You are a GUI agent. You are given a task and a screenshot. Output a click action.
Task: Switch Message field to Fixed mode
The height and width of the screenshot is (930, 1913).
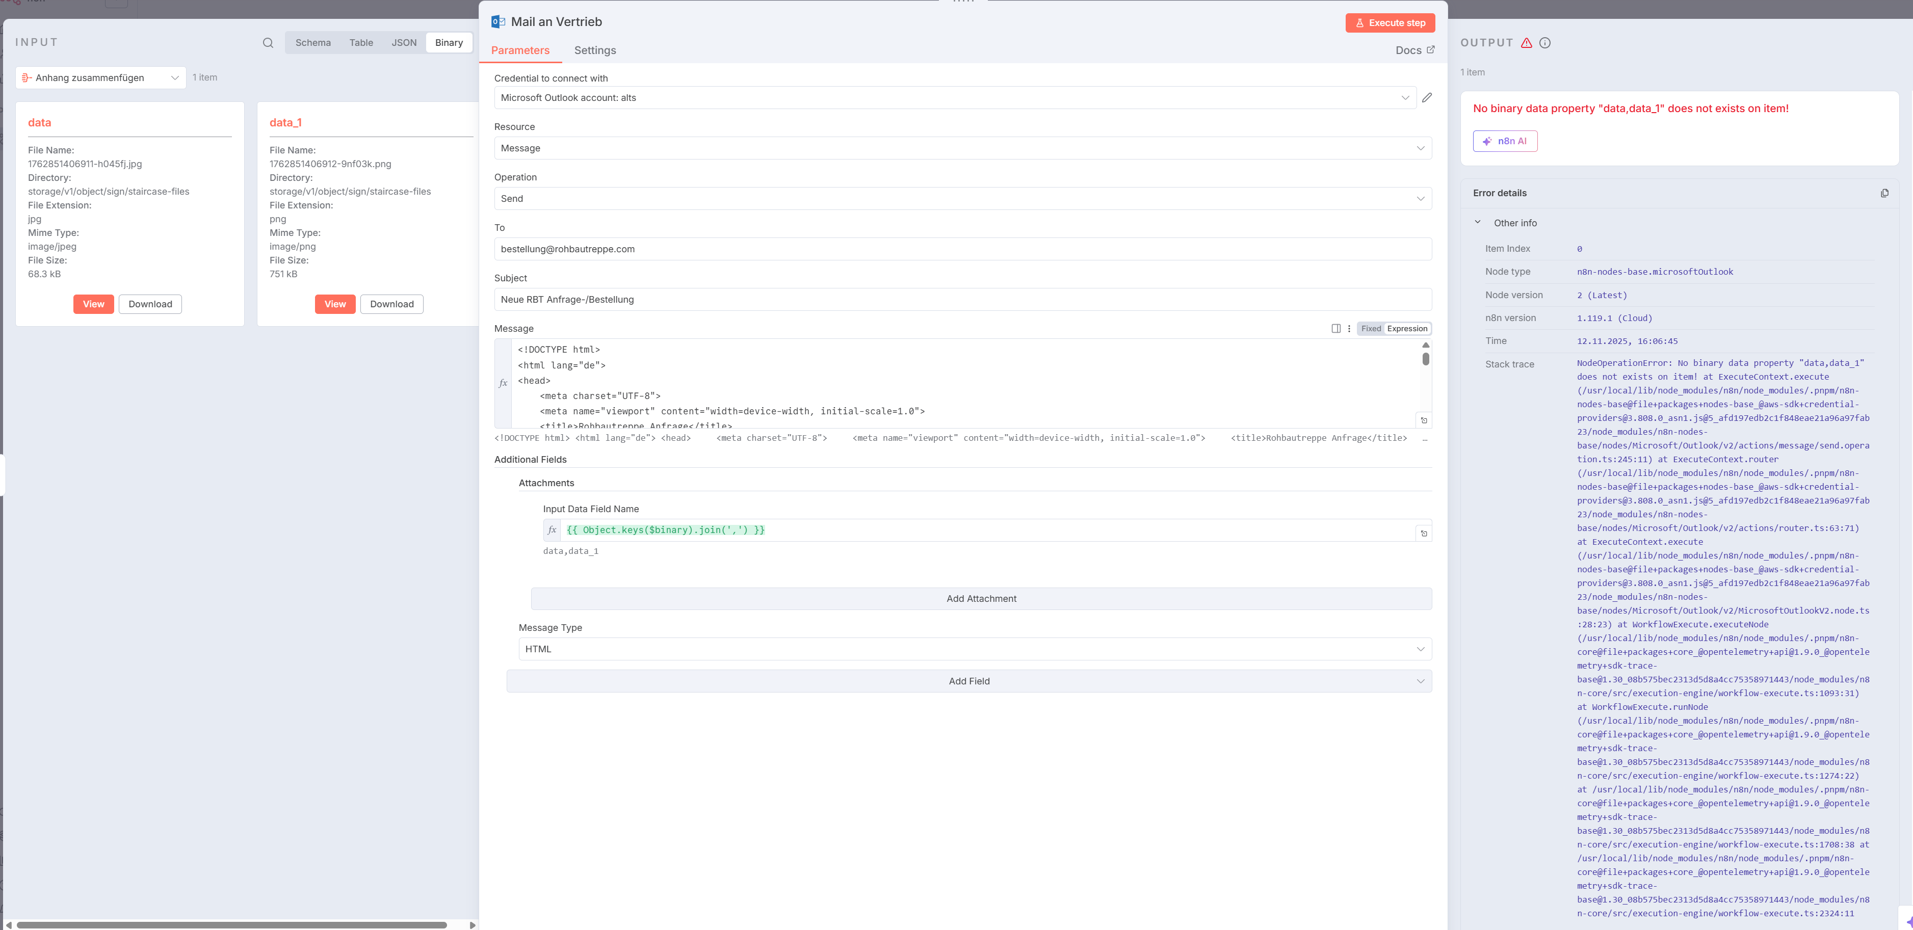pyautogui.click(x=1370, y=328)
